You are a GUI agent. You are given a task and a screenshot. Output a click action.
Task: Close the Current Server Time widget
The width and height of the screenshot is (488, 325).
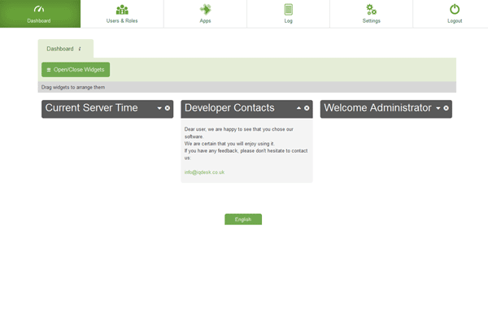[168, 108]
